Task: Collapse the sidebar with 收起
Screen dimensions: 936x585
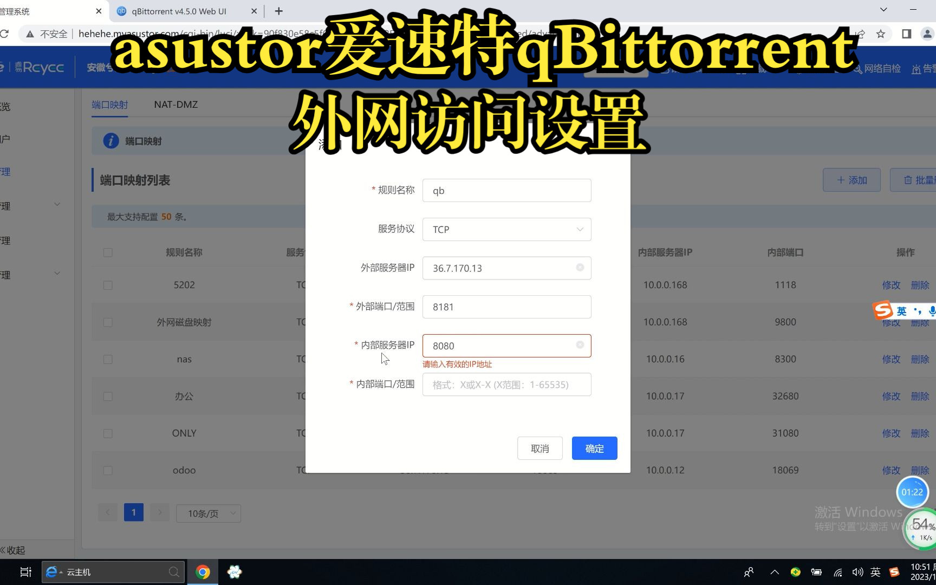Action: pos(13,550)
